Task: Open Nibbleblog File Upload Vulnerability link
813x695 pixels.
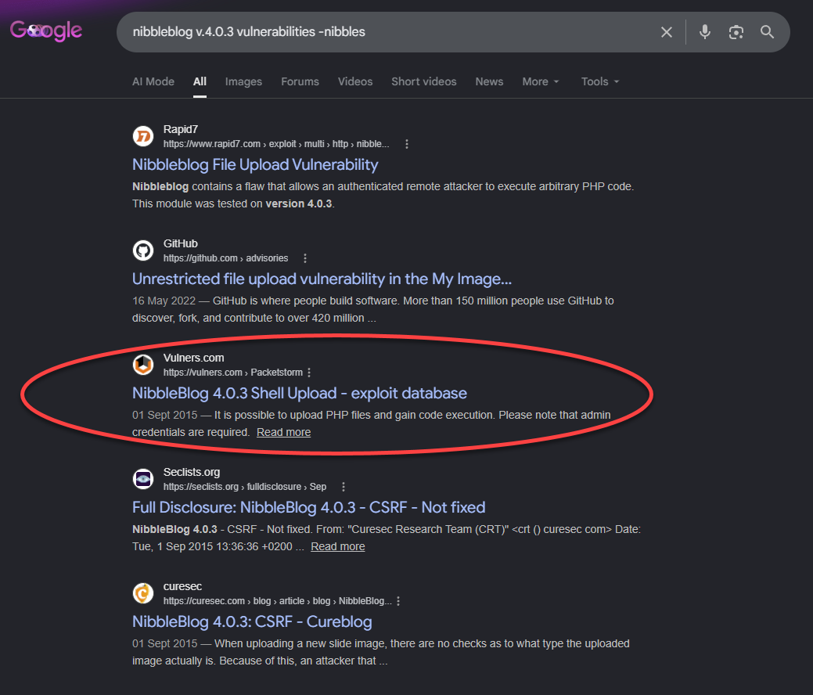Action: click(x=255, y=165)
